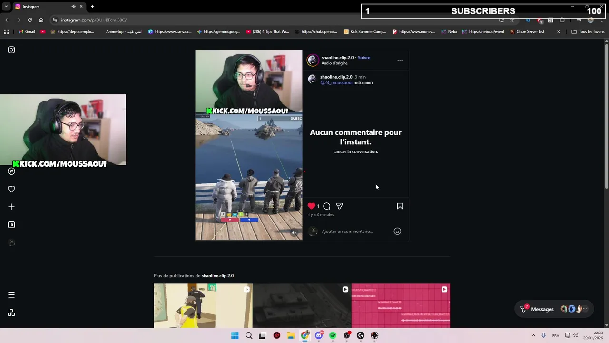This screenshot has width=609, height=343.
Task: Open the Explore compass icon in sidebar
Action: [x=11, y=171]
